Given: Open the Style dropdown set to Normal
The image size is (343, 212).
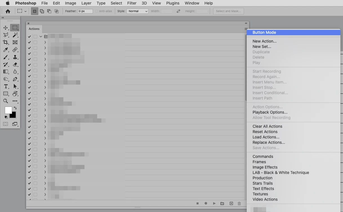Looking at the screenshot, I should (137, 11).
